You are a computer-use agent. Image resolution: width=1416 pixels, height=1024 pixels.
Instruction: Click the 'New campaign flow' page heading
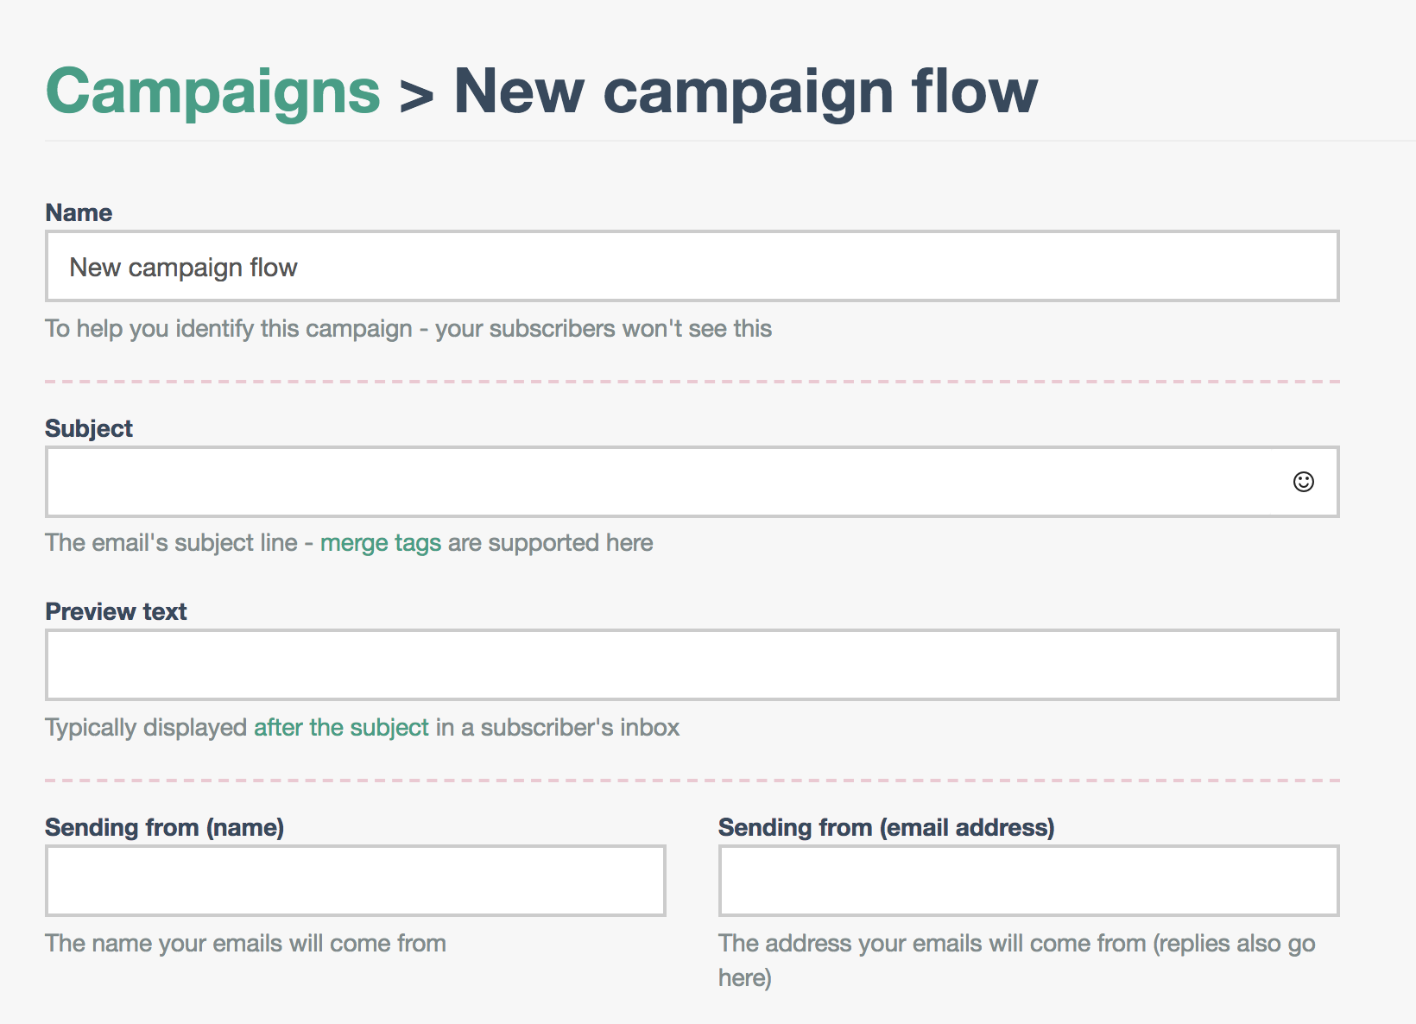(745, 92)
